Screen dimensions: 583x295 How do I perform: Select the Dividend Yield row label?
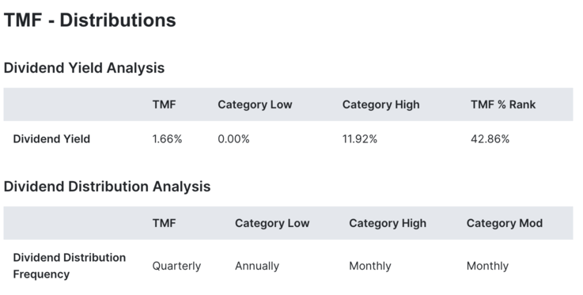(x=51, y=139)
